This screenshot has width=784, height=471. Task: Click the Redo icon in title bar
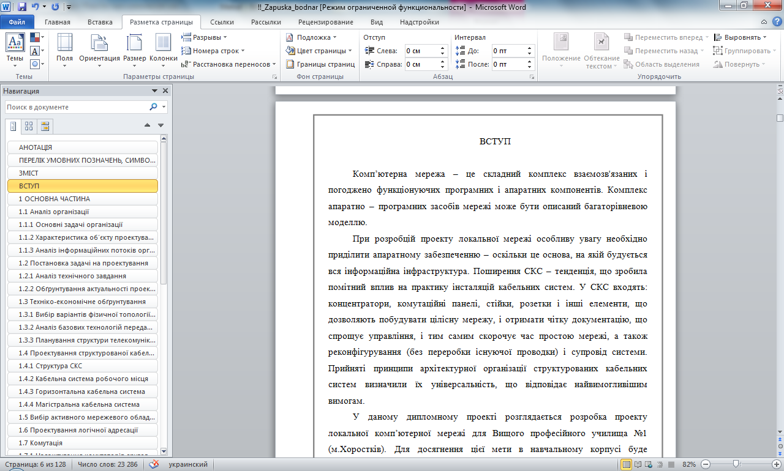click(56, 7)
